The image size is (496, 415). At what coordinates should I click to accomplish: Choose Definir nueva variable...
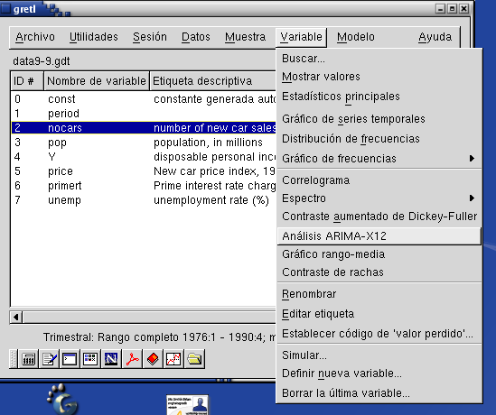pyautogui.click(x=379, y=373)
